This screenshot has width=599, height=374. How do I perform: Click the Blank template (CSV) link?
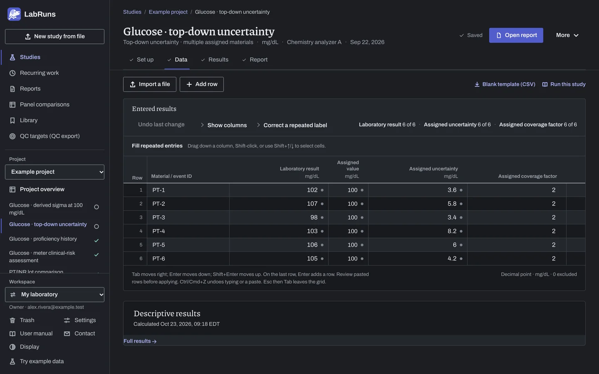(x=505, y=84)
